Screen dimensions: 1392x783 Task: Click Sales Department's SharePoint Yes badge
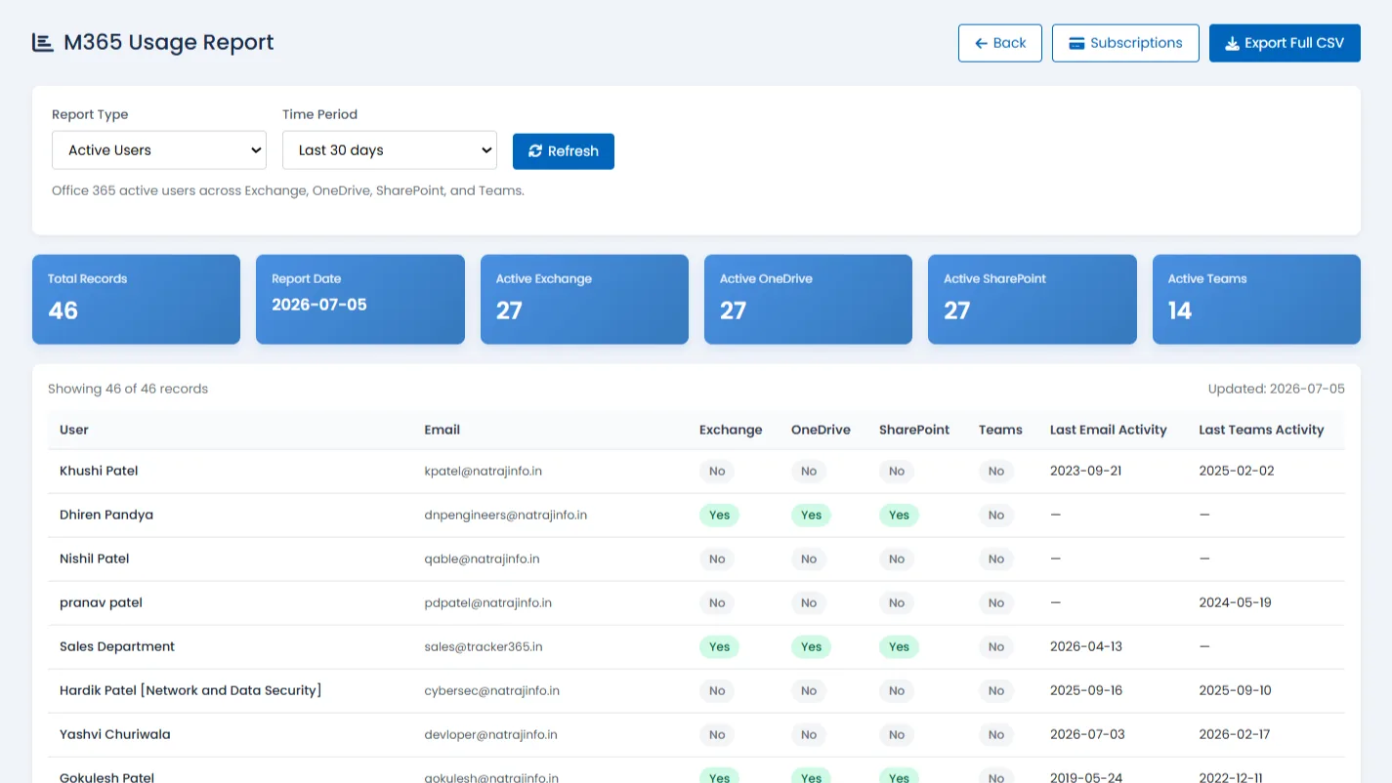[x=899, y=646]
